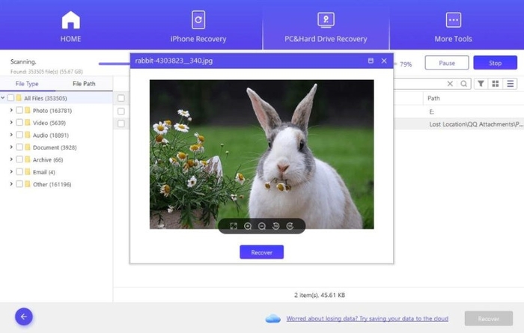The image size is (524, 333).
Task: Check the Photo category checkbox
Action: 19,111
